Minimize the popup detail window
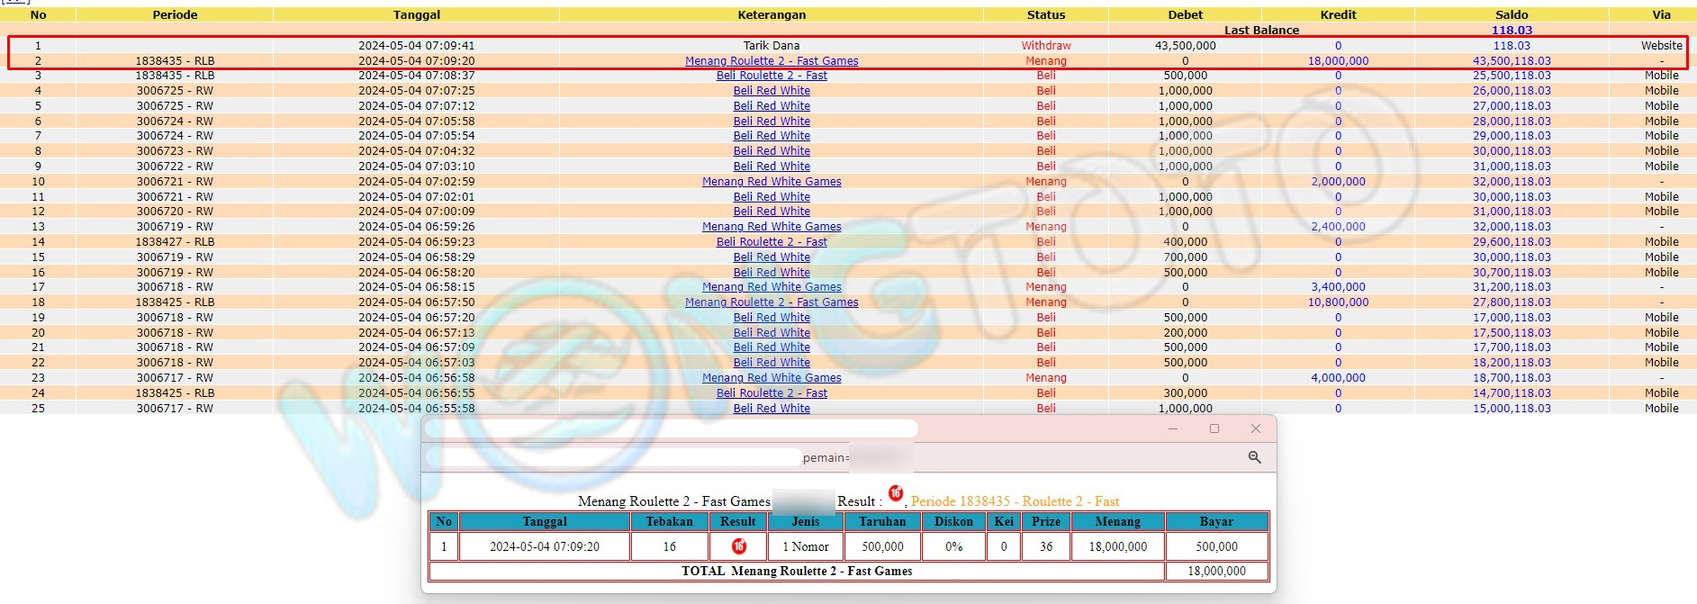The height and width of the screenshot is (604, 1697). 1172,429
